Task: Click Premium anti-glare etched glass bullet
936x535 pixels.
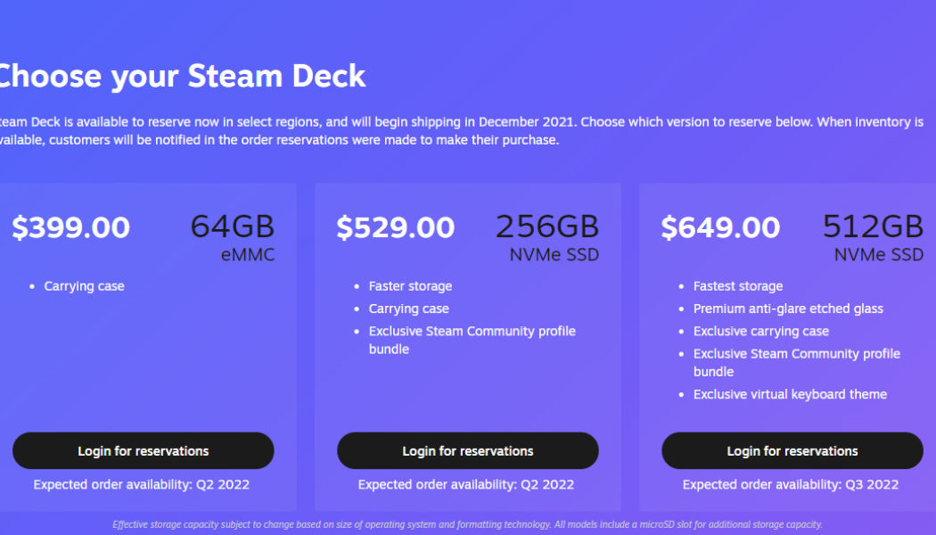Action: (x=789, y=309)
